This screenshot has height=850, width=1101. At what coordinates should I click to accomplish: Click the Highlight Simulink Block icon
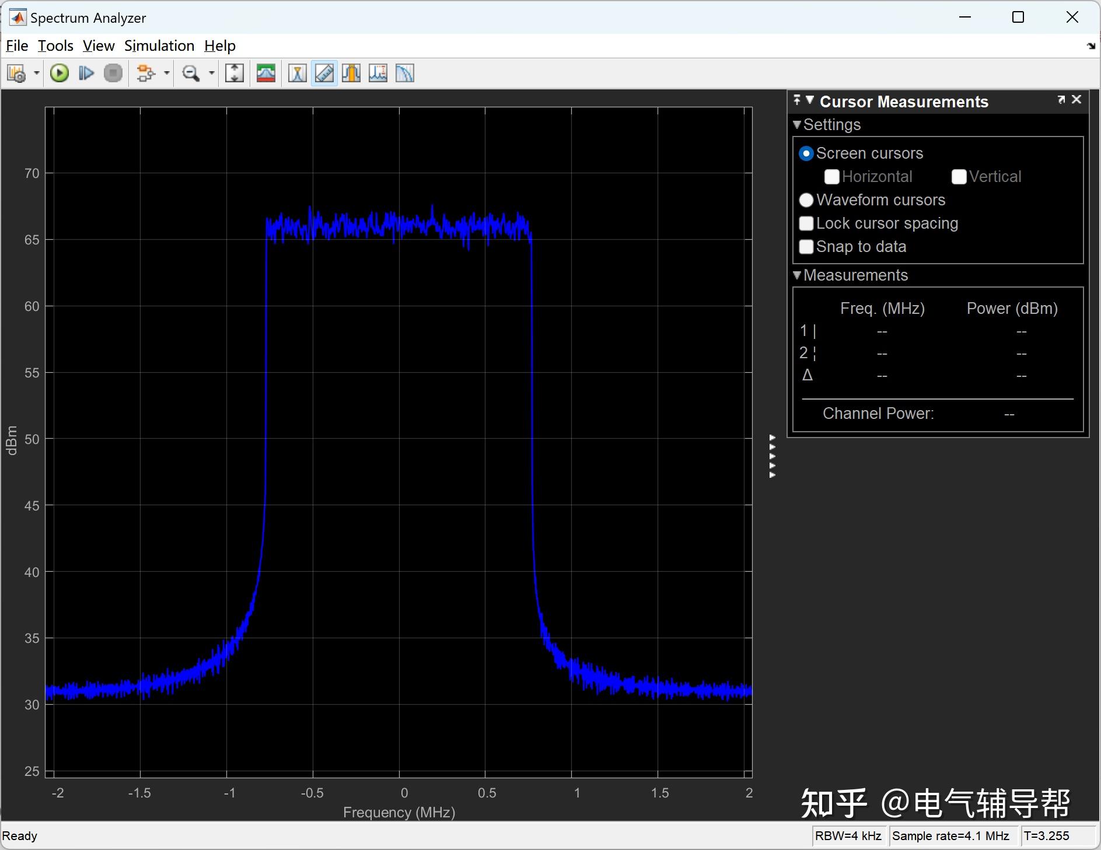[145, 74]
